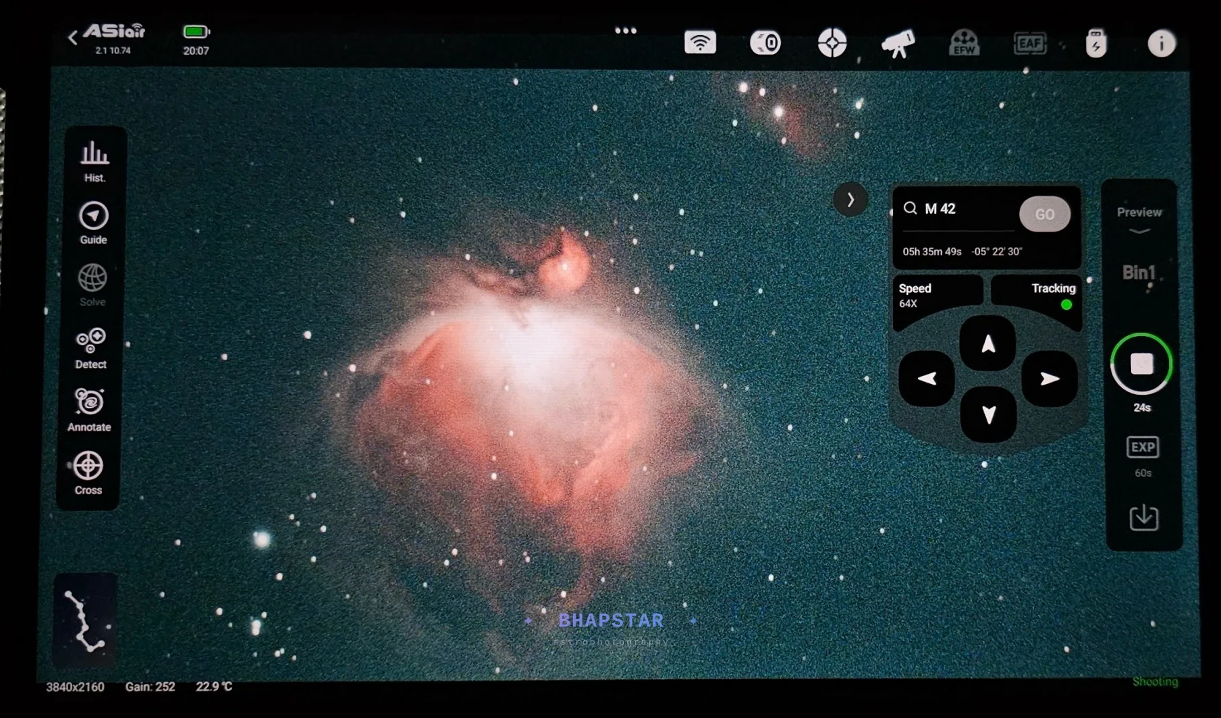Click the GO button
Image resolution: width=1221 pixels, height=718 pixels.
pos(1044,215)
